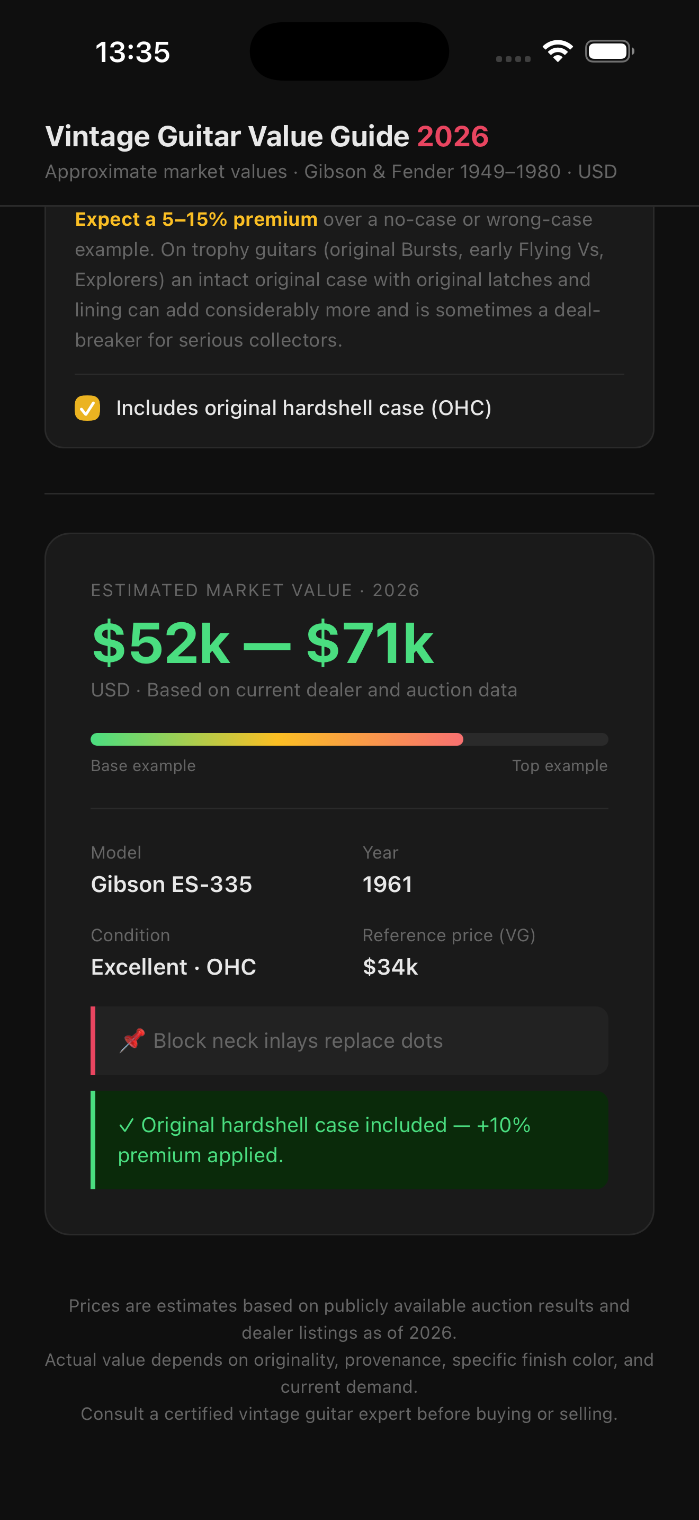Tap the original hardshell case premium banner
This screenshot has height=1520, width=699.
click(349, 1140)
